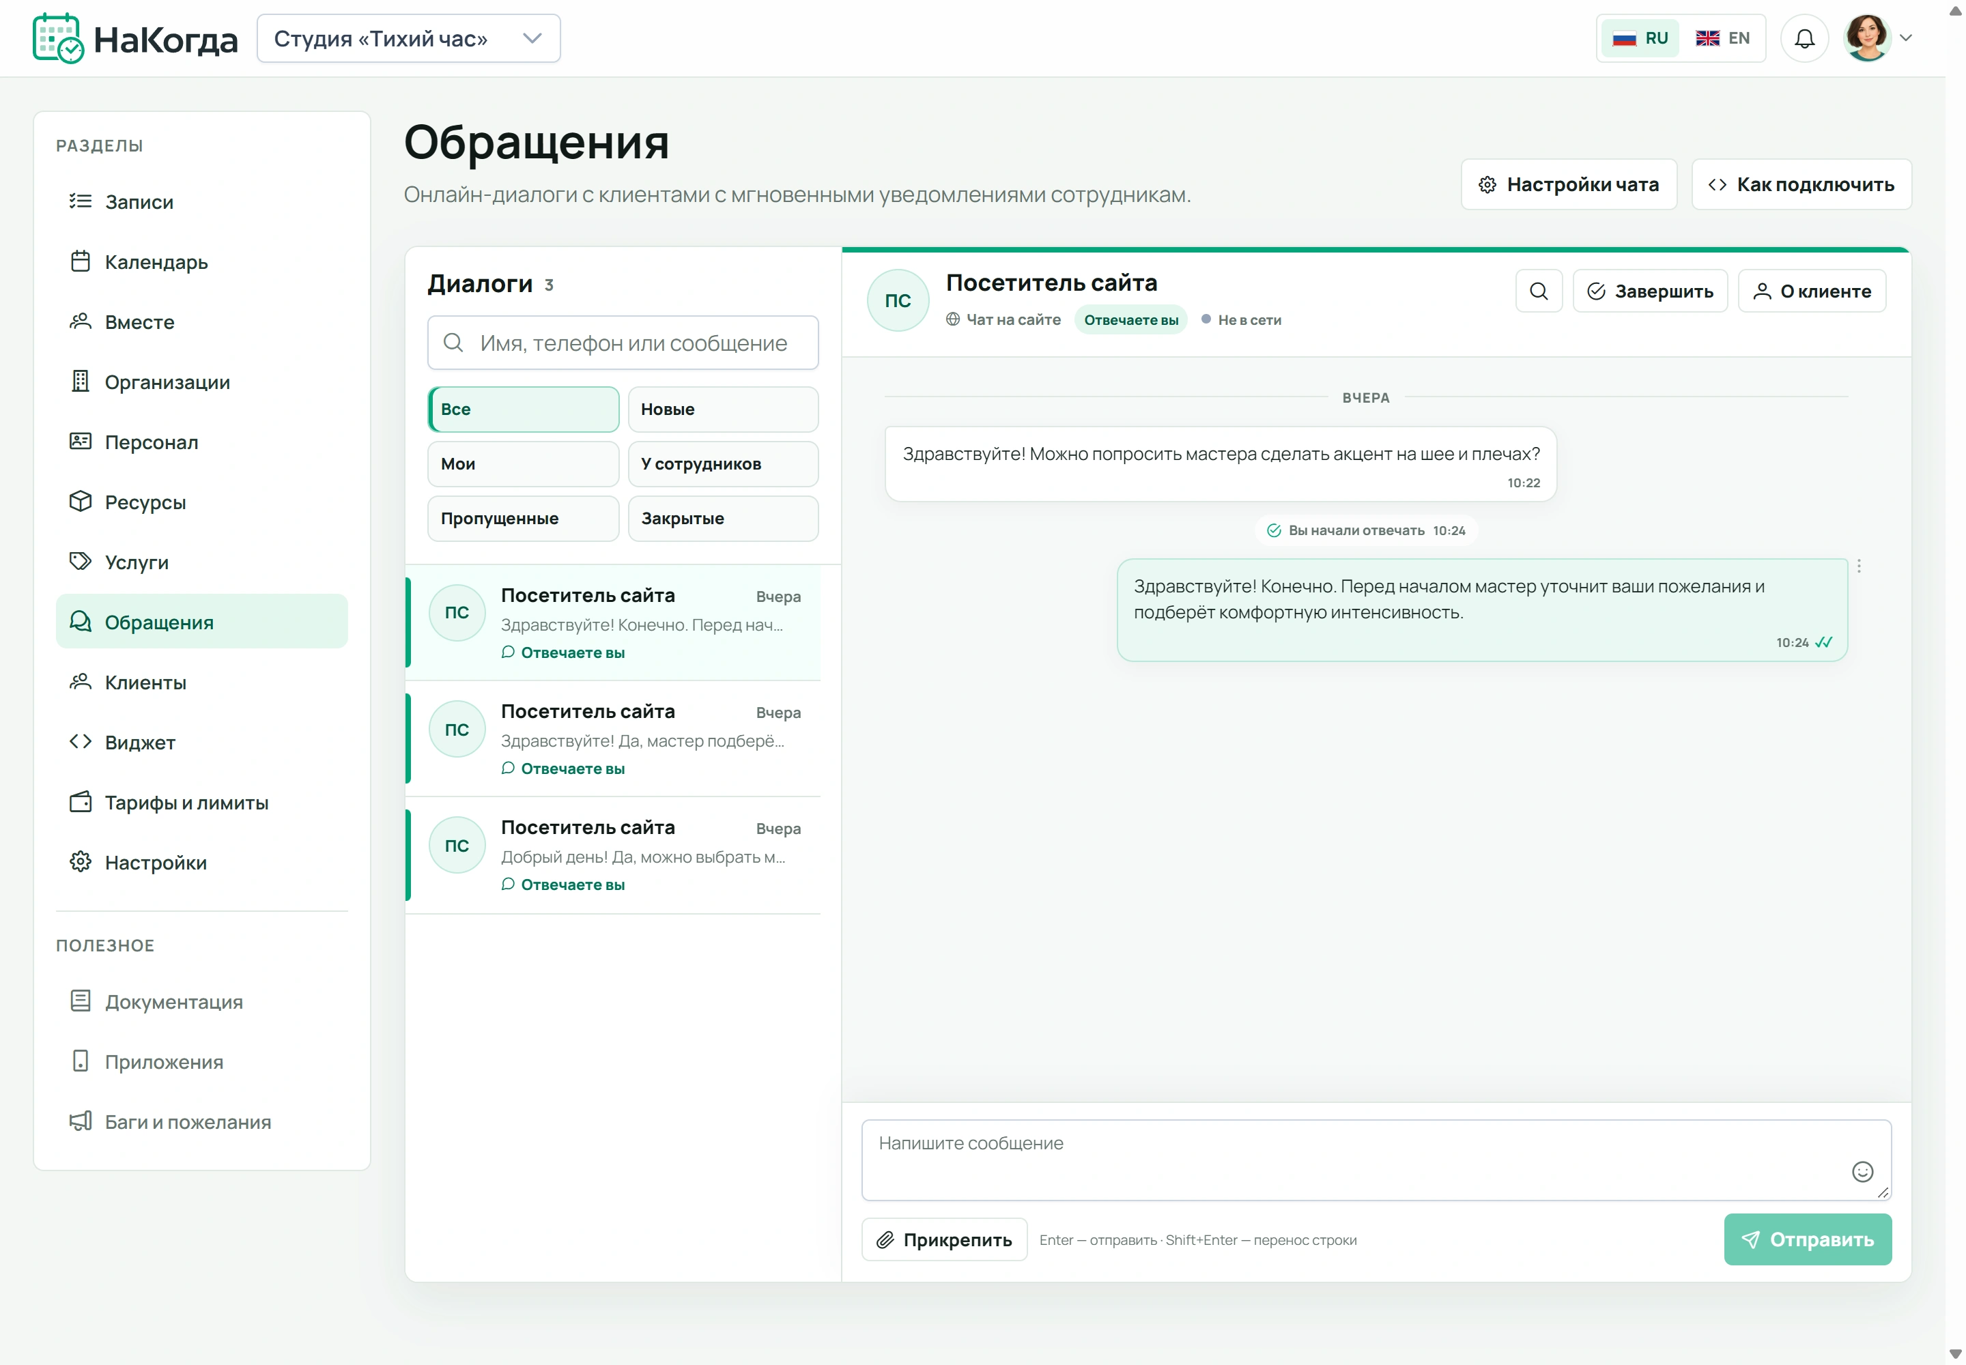Filter dialogs by У сотрудников

723,463
